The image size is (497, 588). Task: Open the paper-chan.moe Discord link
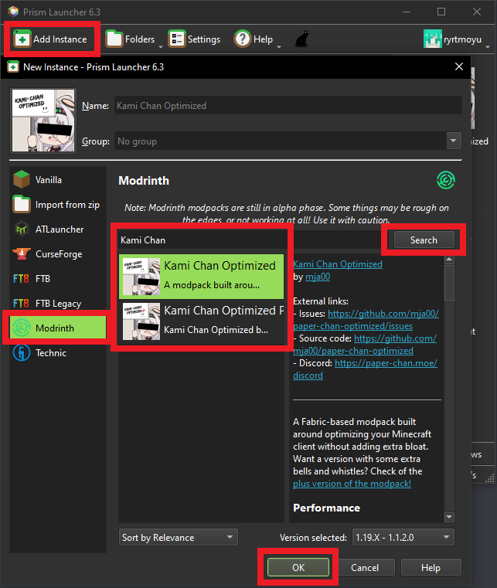386,363
